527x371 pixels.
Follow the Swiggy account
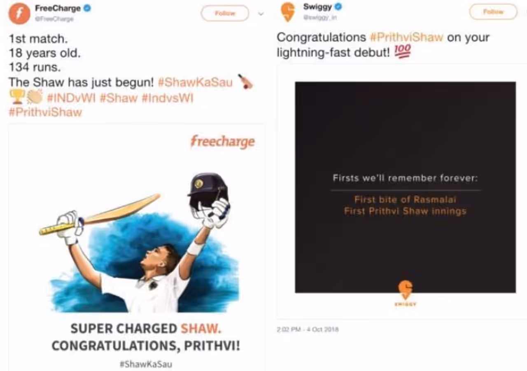[493, 12]
